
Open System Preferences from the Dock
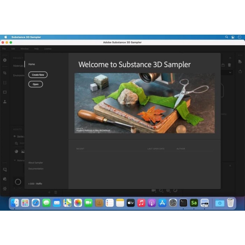point(173,203)
